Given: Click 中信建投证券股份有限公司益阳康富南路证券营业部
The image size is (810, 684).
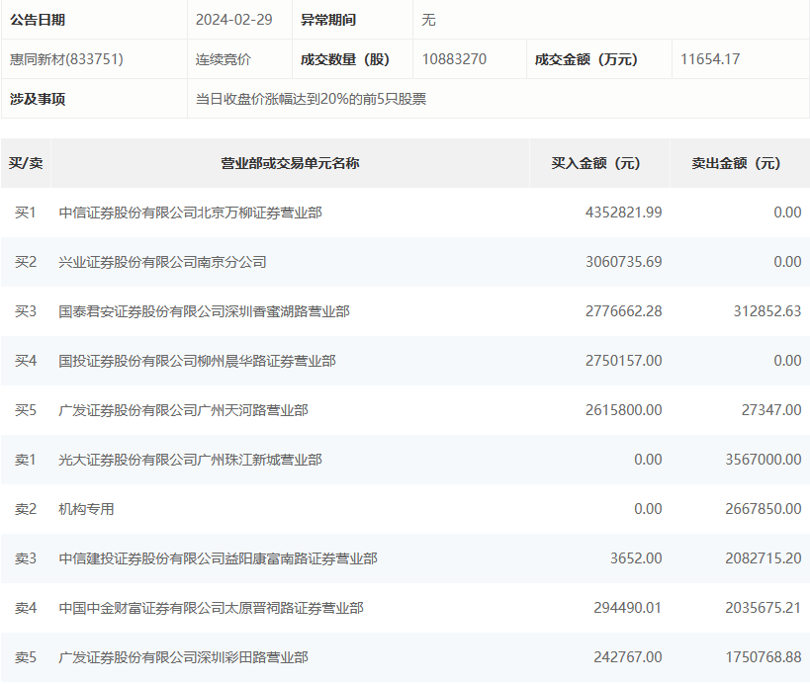Looking at the screenshot, I should tap(218, 558).
